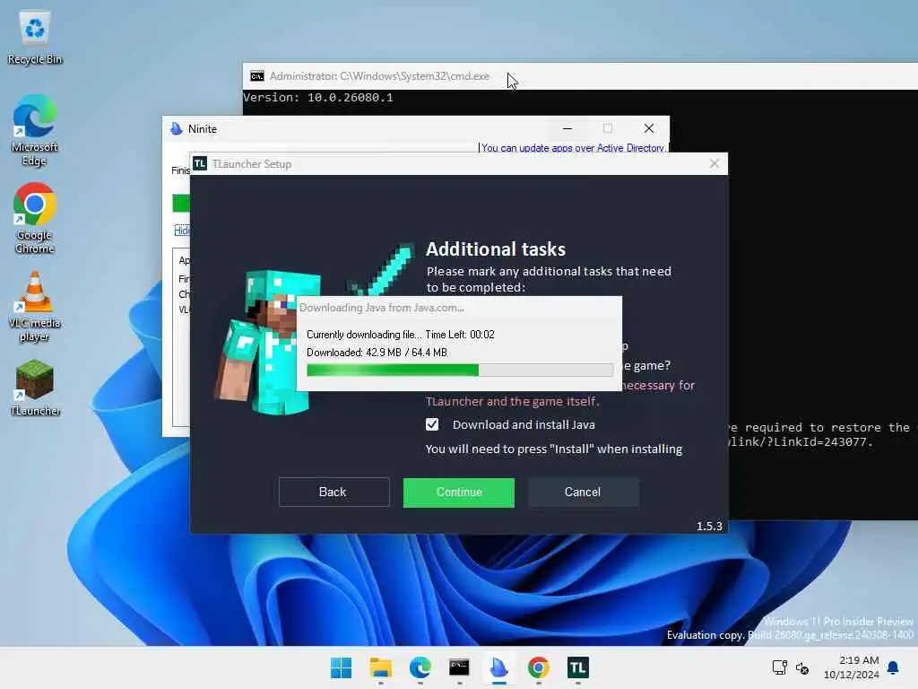Screen dimensions: 918x689
Task: Click the Ninite logo in the Ninite title bar
Action: pyautogui.click(x=177, y=128)
